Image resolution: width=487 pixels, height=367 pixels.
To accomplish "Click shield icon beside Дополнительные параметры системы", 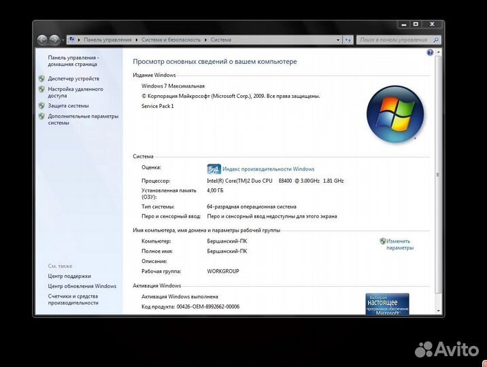I will (41, 116).
